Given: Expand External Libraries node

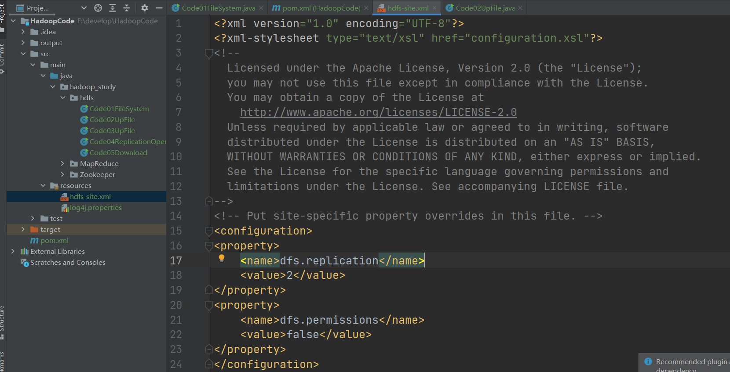Looking at the screenshot, I should (x=13, y=251).
